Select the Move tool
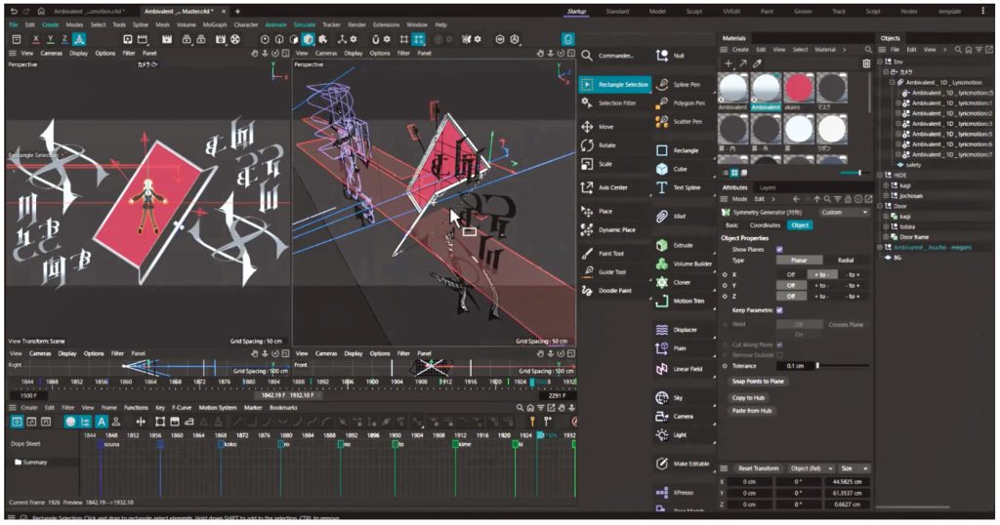This screenshot has width=1000, height=525. point(605,127)
